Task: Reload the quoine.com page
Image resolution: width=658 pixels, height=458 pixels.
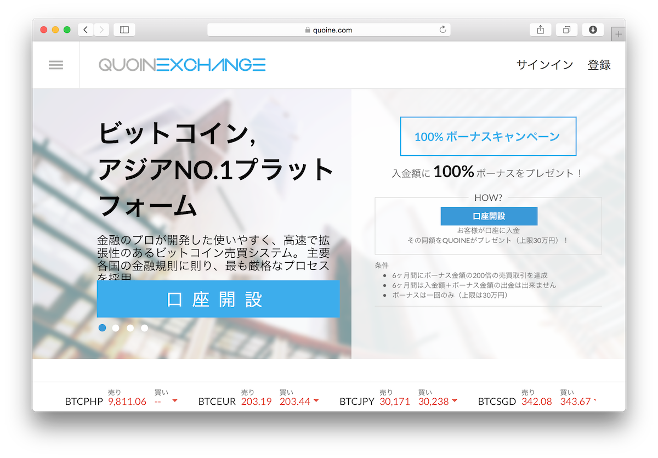Action: click(443, 30)
